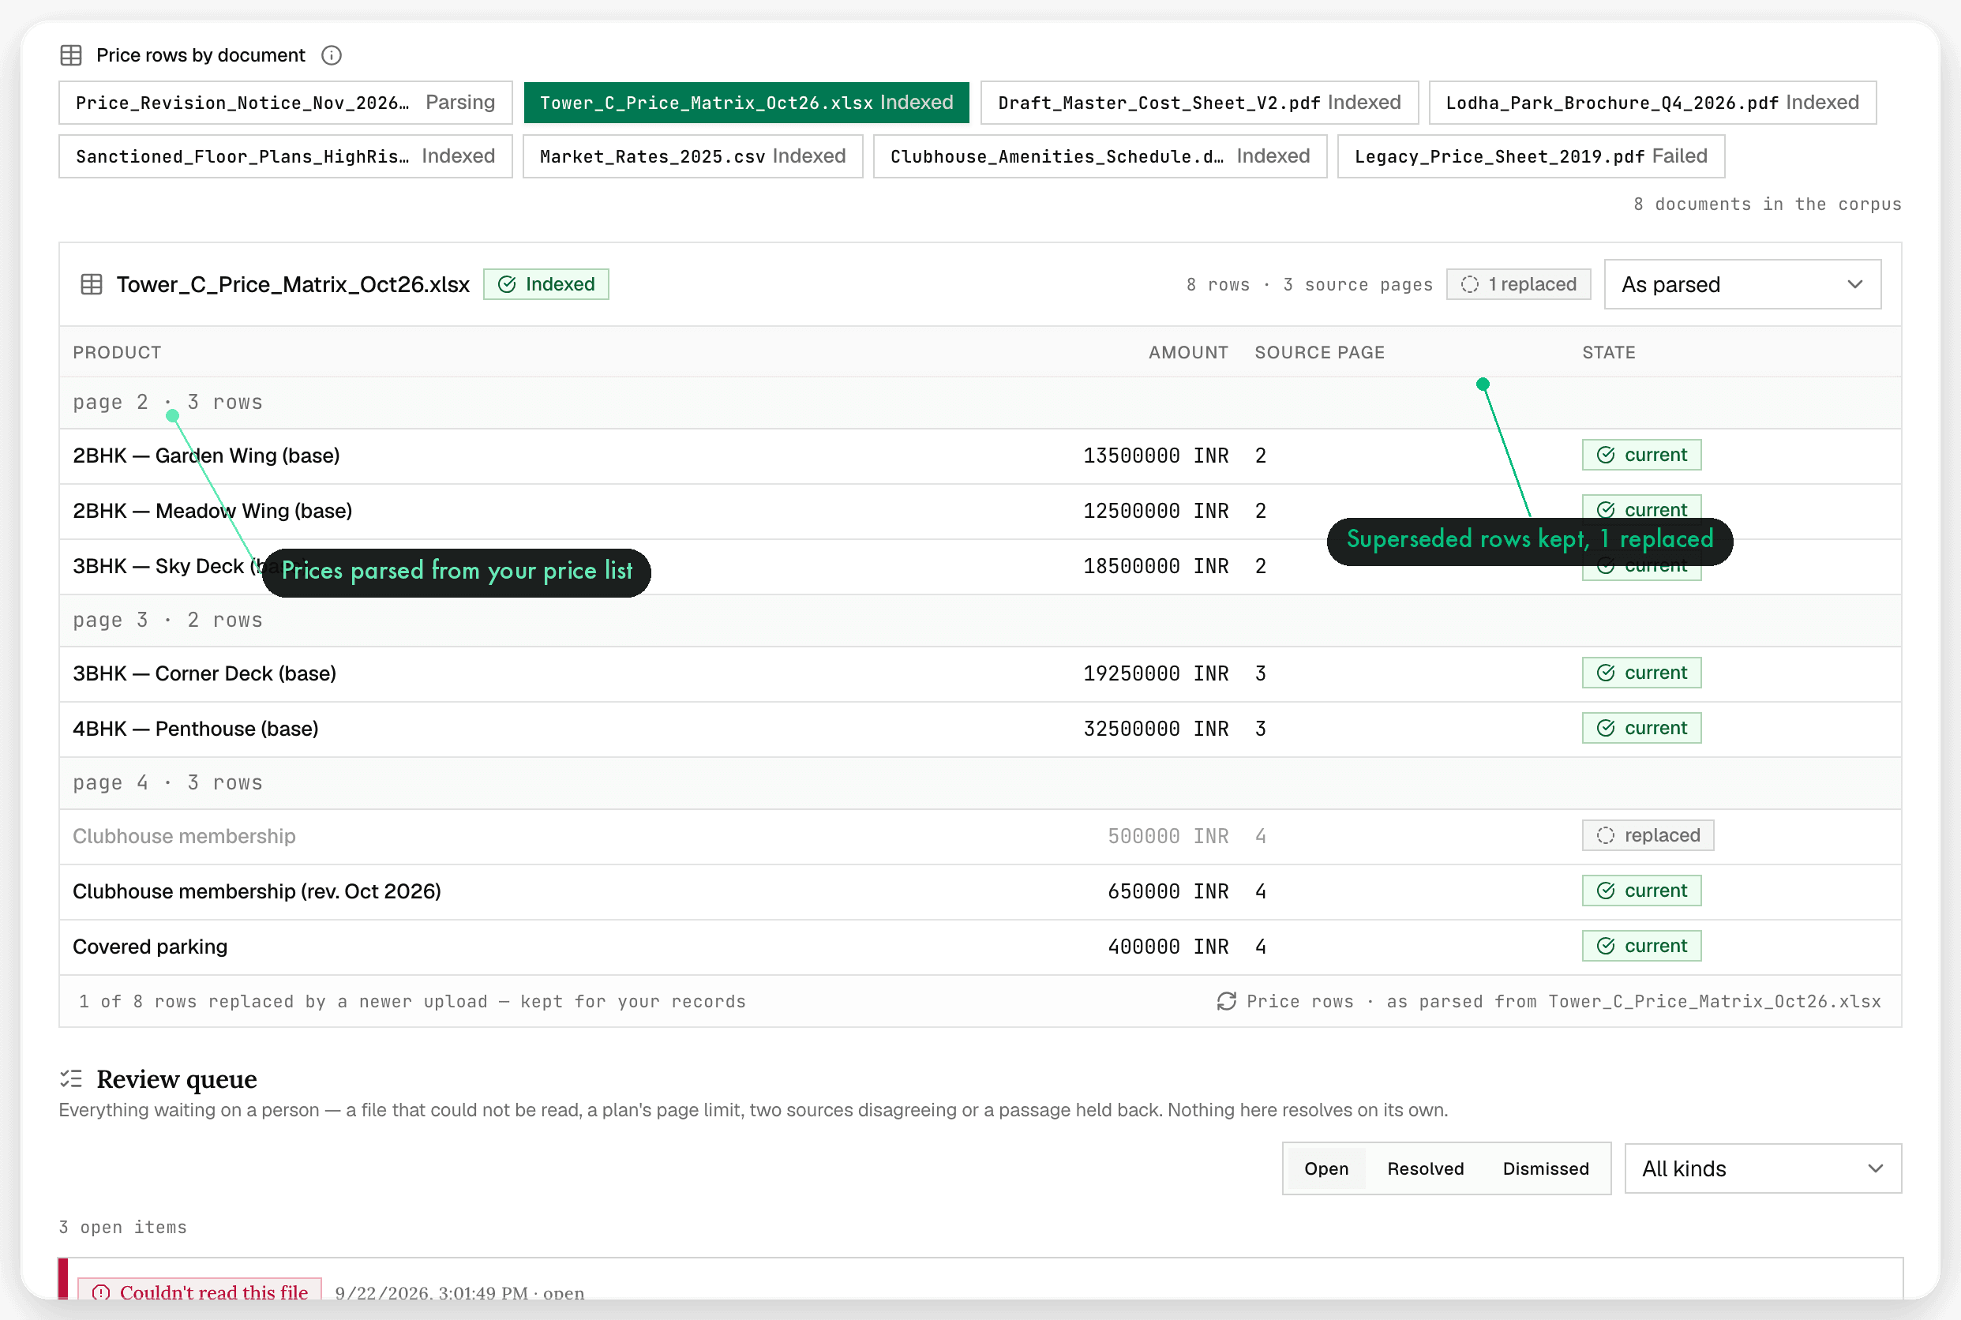The height and width of the screenshot is (1320, 1961).
Task: Select Clubhouse_Amenities_Schedule document tab
Action: click(x=1100, y=156)
